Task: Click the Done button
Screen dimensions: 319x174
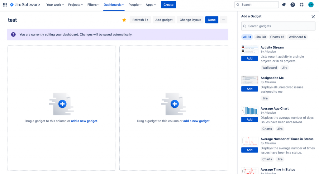Action: (212, 20)
